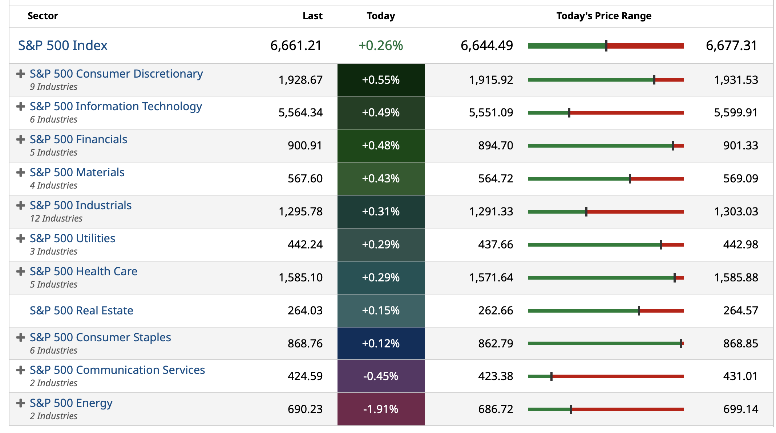This screenshot has height=433, width=776.
Task: Click the Energy -1.91% change cell
Action: [x=381, y=409]
